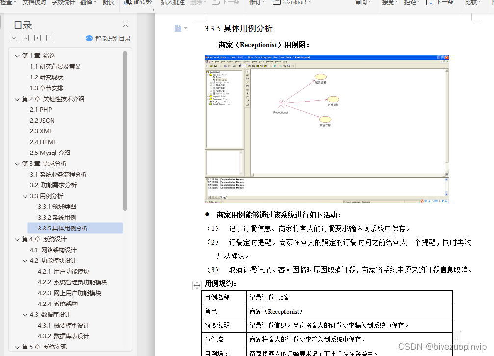
Task: Collapse the 4.3 数据库设计 subsection
Action: (25, 315)
